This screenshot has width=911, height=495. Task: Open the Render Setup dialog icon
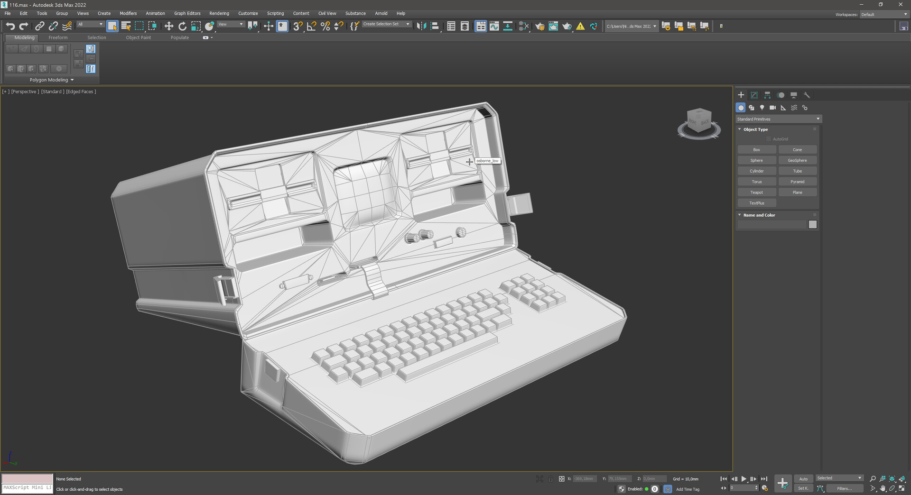[539, 26]
